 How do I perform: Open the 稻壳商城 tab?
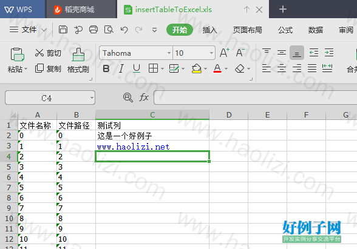(81, 9)
